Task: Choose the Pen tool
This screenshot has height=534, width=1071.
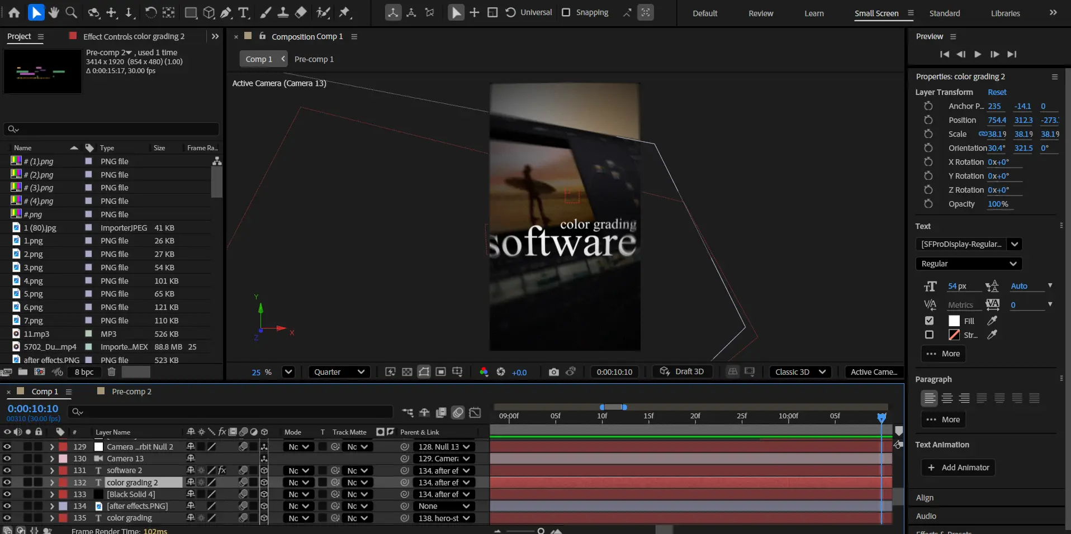Action: coord(226,12)
